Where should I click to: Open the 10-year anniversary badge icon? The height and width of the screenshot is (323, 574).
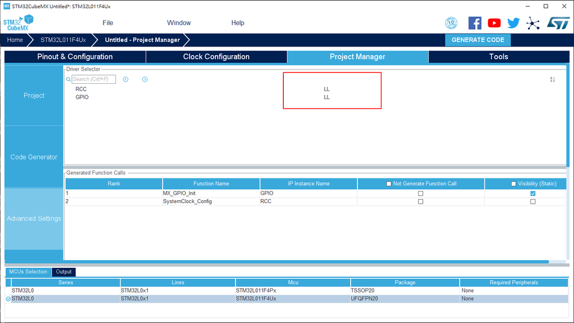point(451,23)
